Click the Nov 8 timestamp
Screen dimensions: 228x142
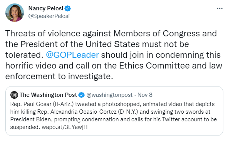(145, 95)
